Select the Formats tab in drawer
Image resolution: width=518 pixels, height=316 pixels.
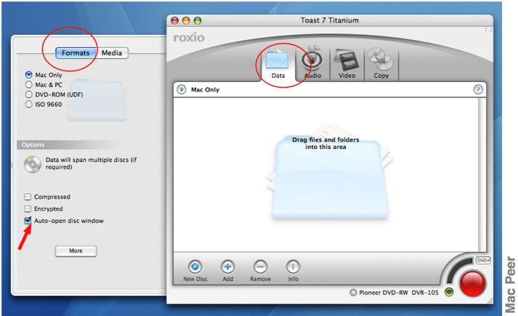76,53
